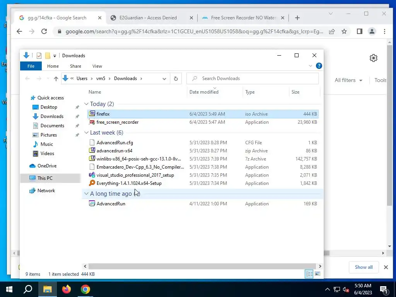Click the Windows Start button

click(x=9, y=289)
